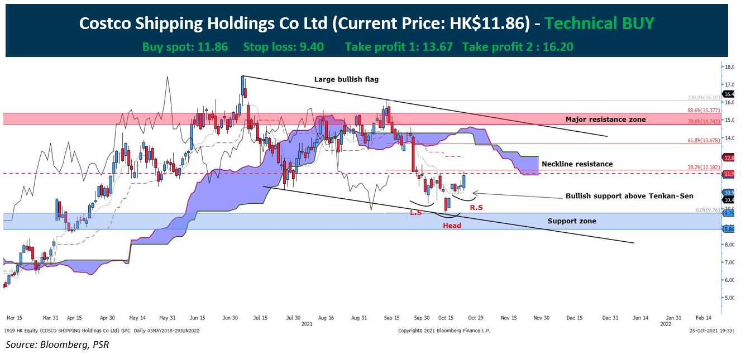Click the 14.0 price axis label

729,138
